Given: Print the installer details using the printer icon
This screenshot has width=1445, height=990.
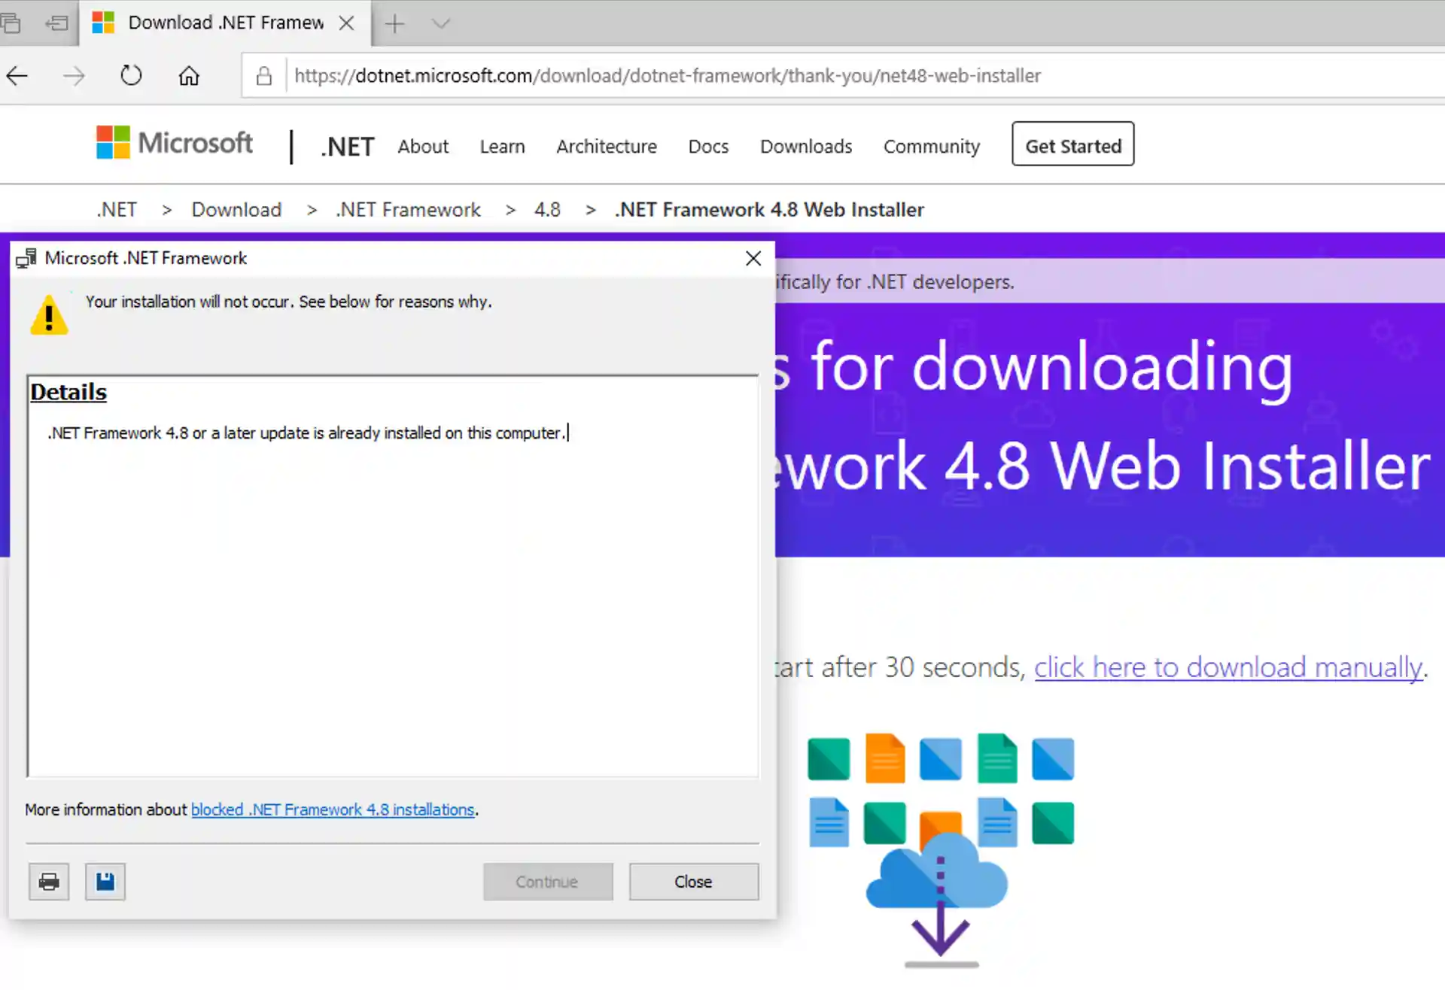Looking at the screenshot, I should (x=48, y=881).
